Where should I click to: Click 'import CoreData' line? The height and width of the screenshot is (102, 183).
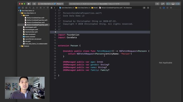coord(67,38)
